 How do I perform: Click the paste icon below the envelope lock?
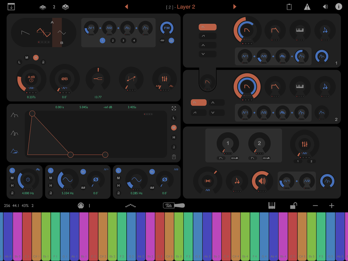(174, 157)
